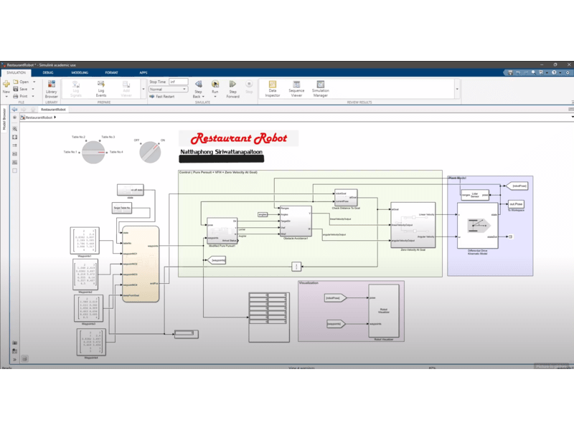Switch to the MODELING tab
The width and height of the screenshot is (574, 430).
click(x=80, y=73)
